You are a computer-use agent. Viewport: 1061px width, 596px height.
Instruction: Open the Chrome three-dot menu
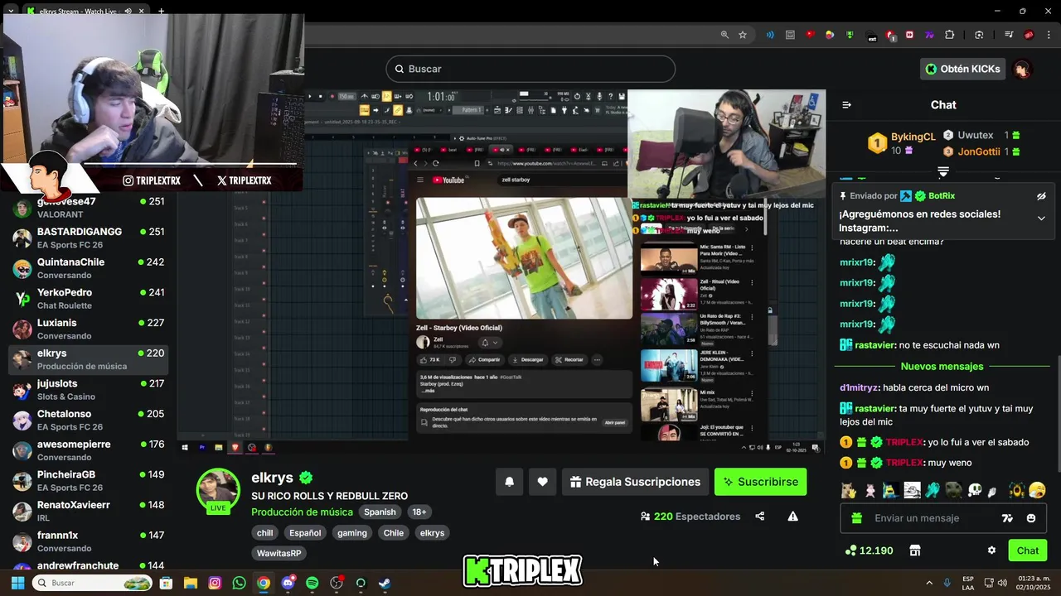tap(1048, 35)
